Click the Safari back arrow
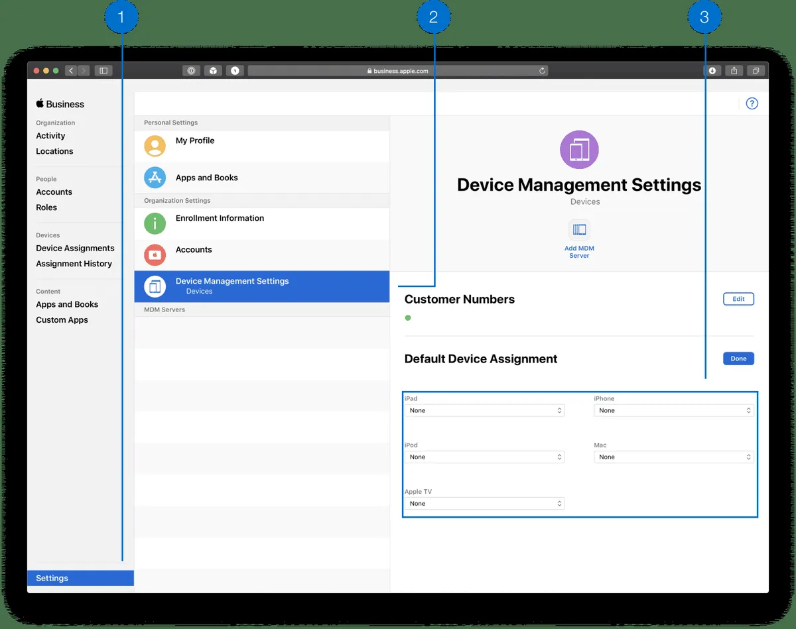This screenshot has width=796, height=629. point(70,70)
